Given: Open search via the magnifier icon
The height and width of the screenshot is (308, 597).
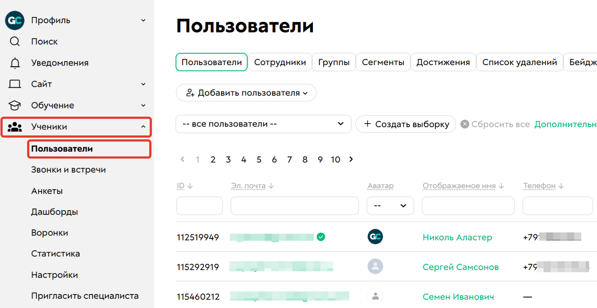Looking at the screenshot, I should [x=13, y=41].
